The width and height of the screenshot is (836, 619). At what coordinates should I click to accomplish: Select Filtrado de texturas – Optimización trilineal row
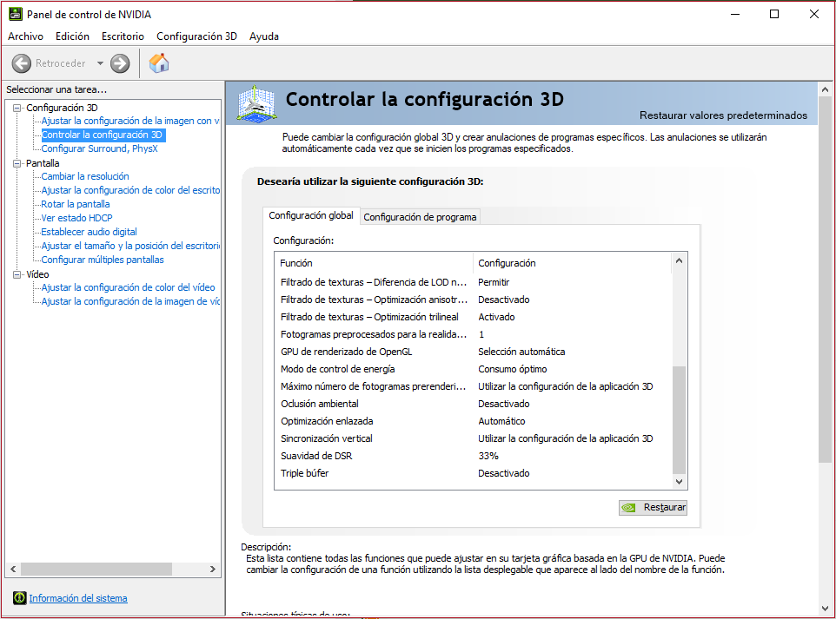click(473, 317)
